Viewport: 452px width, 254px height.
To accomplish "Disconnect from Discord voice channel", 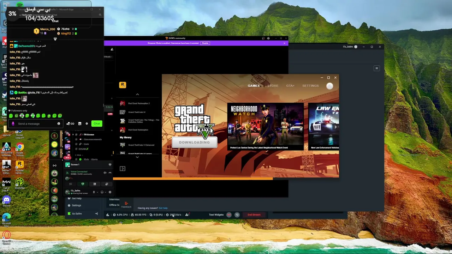I will (110, 173).
